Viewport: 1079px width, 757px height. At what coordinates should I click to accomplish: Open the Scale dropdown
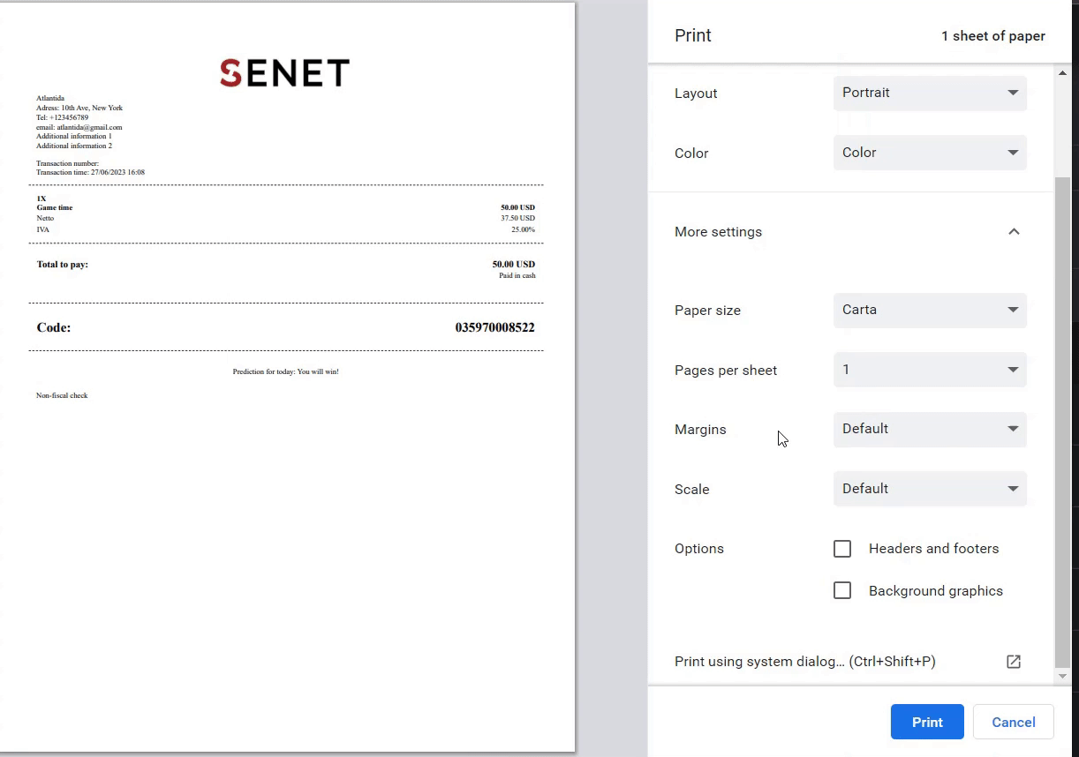tap(929, 489)
